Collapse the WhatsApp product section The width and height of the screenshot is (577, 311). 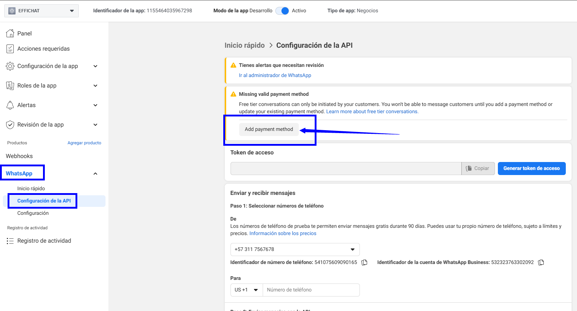point(95,174)
